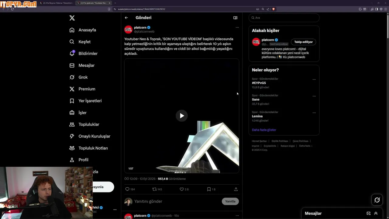Click the search magnifier icon in Ara
389x219 pixels.
pos(253,18)
